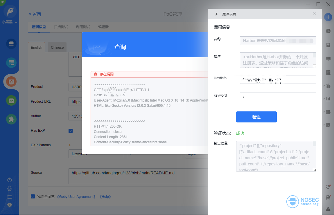The height and width of the screenshot is (215, 334).
Task: Switch to the 利用测试 tab
Action: (x=83, y=27)
